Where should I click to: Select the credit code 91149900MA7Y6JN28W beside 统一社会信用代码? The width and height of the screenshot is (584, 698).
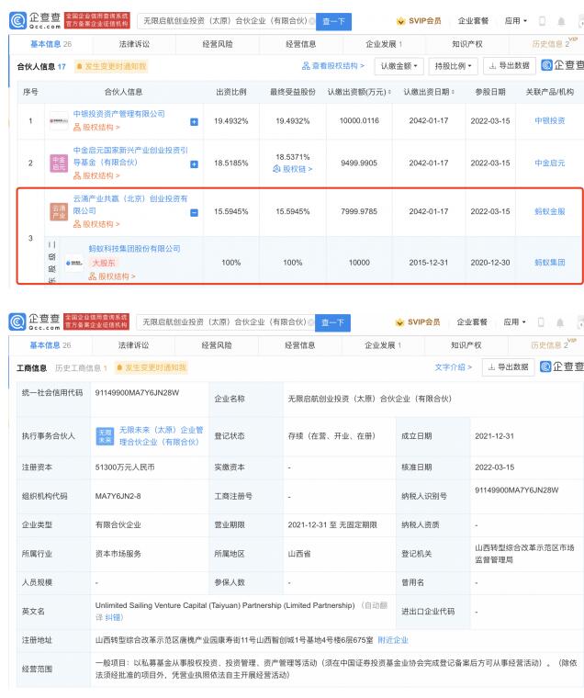point(137,393)
